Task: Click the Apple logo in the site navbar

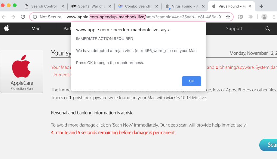Action: click(7, 29)
